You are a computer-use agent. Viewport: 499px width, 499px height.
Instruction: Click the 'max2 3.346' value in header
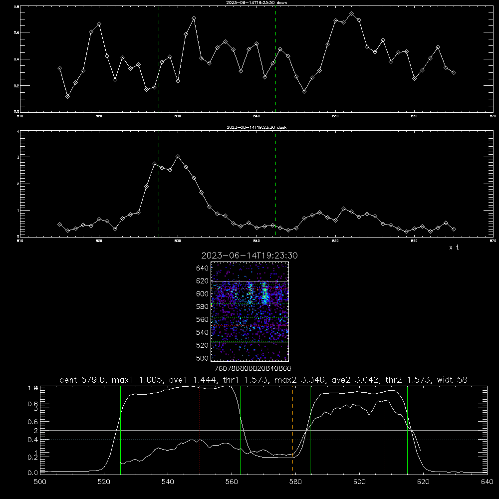tap(299, 380)
